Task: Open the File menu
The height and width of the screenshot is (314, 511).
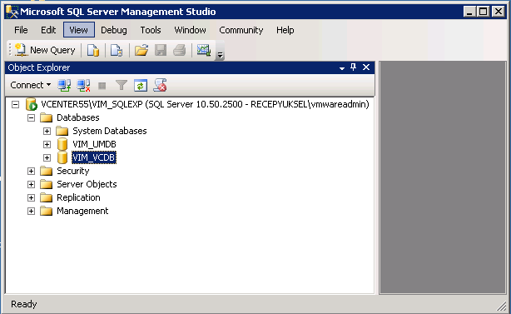Action: (x=21, y=30)
